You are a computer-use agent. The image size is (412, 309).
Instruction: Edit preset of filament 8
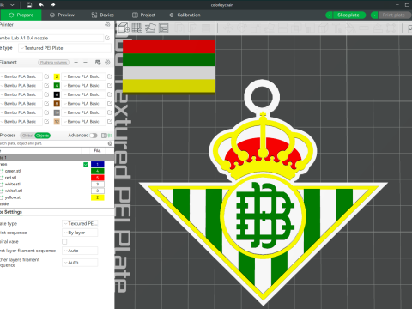click(110, 103)
